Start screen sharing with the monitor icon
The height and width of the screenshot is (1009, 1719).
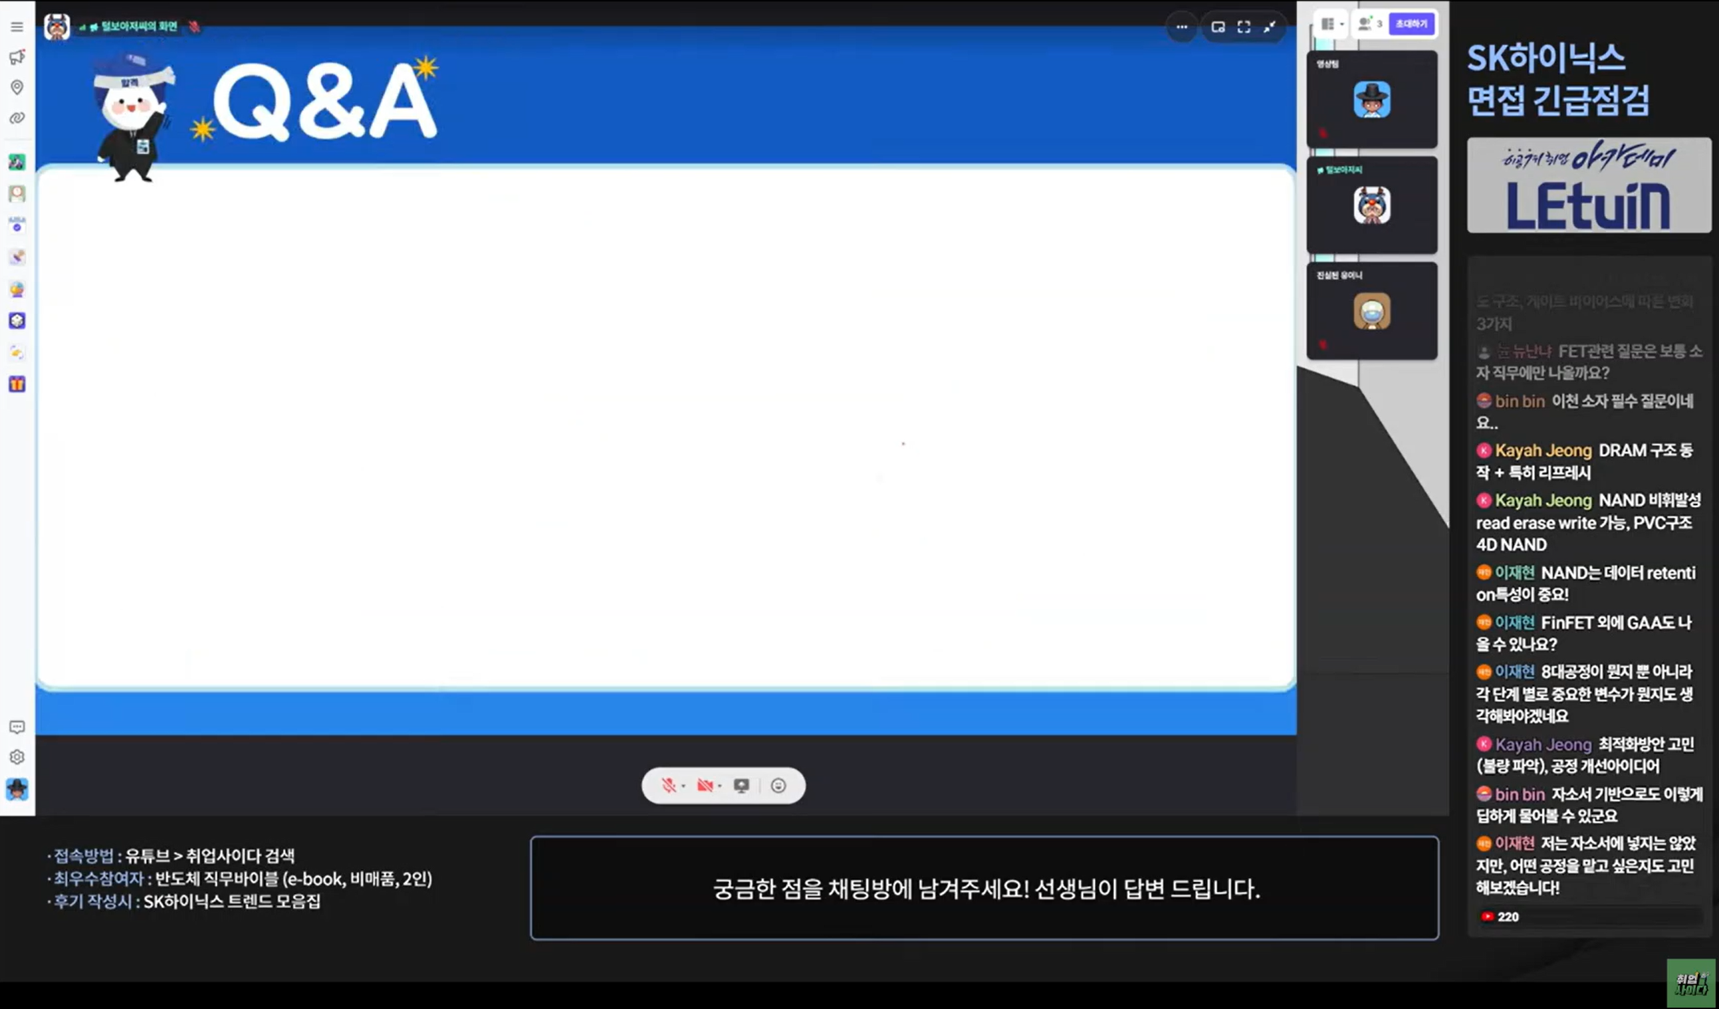[741, 786]
